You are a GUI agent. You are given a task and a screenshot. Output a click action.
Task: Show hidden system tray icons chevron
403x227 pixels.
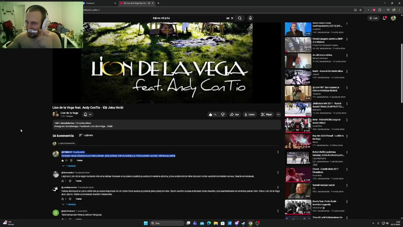(373, 223)
